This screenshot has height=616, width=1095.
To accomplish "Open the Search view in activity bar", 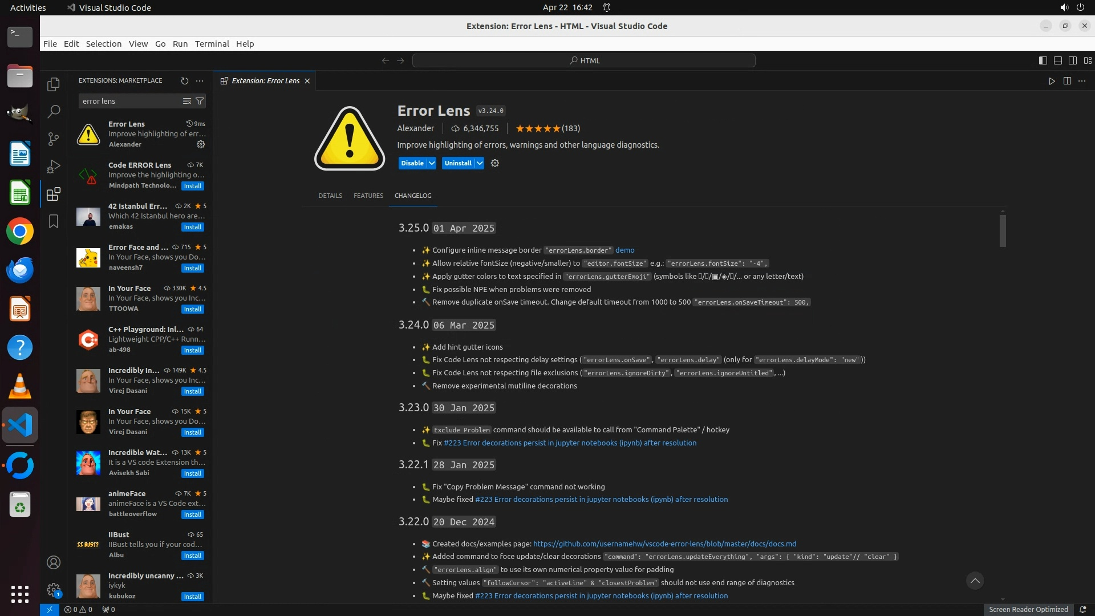I will point(54,111).
